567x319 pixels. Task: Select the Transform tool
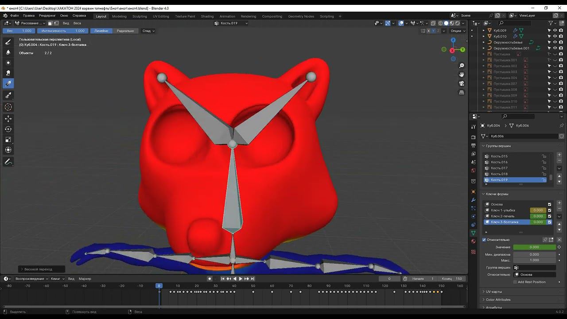[8, 150]
